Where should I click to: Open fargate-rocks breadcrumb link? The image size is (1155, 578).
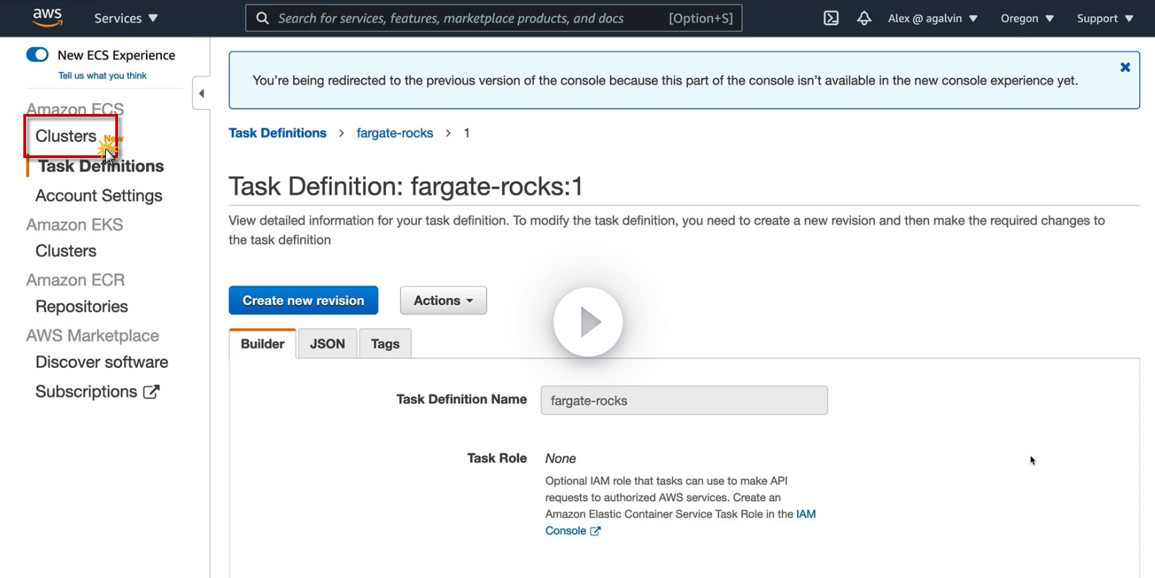coord(395,133)
